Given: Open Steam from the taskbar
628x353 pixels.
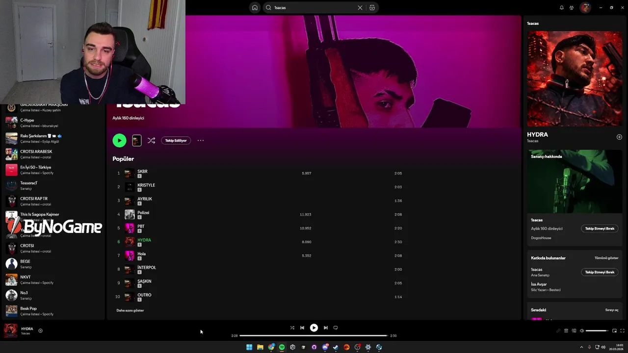Looking at the screenshot, I should 336,347.
